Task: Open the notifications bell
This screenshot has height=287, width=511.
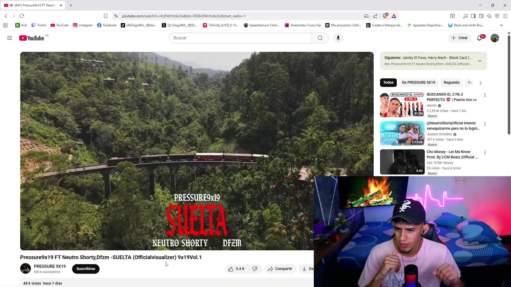Action: 479,38
